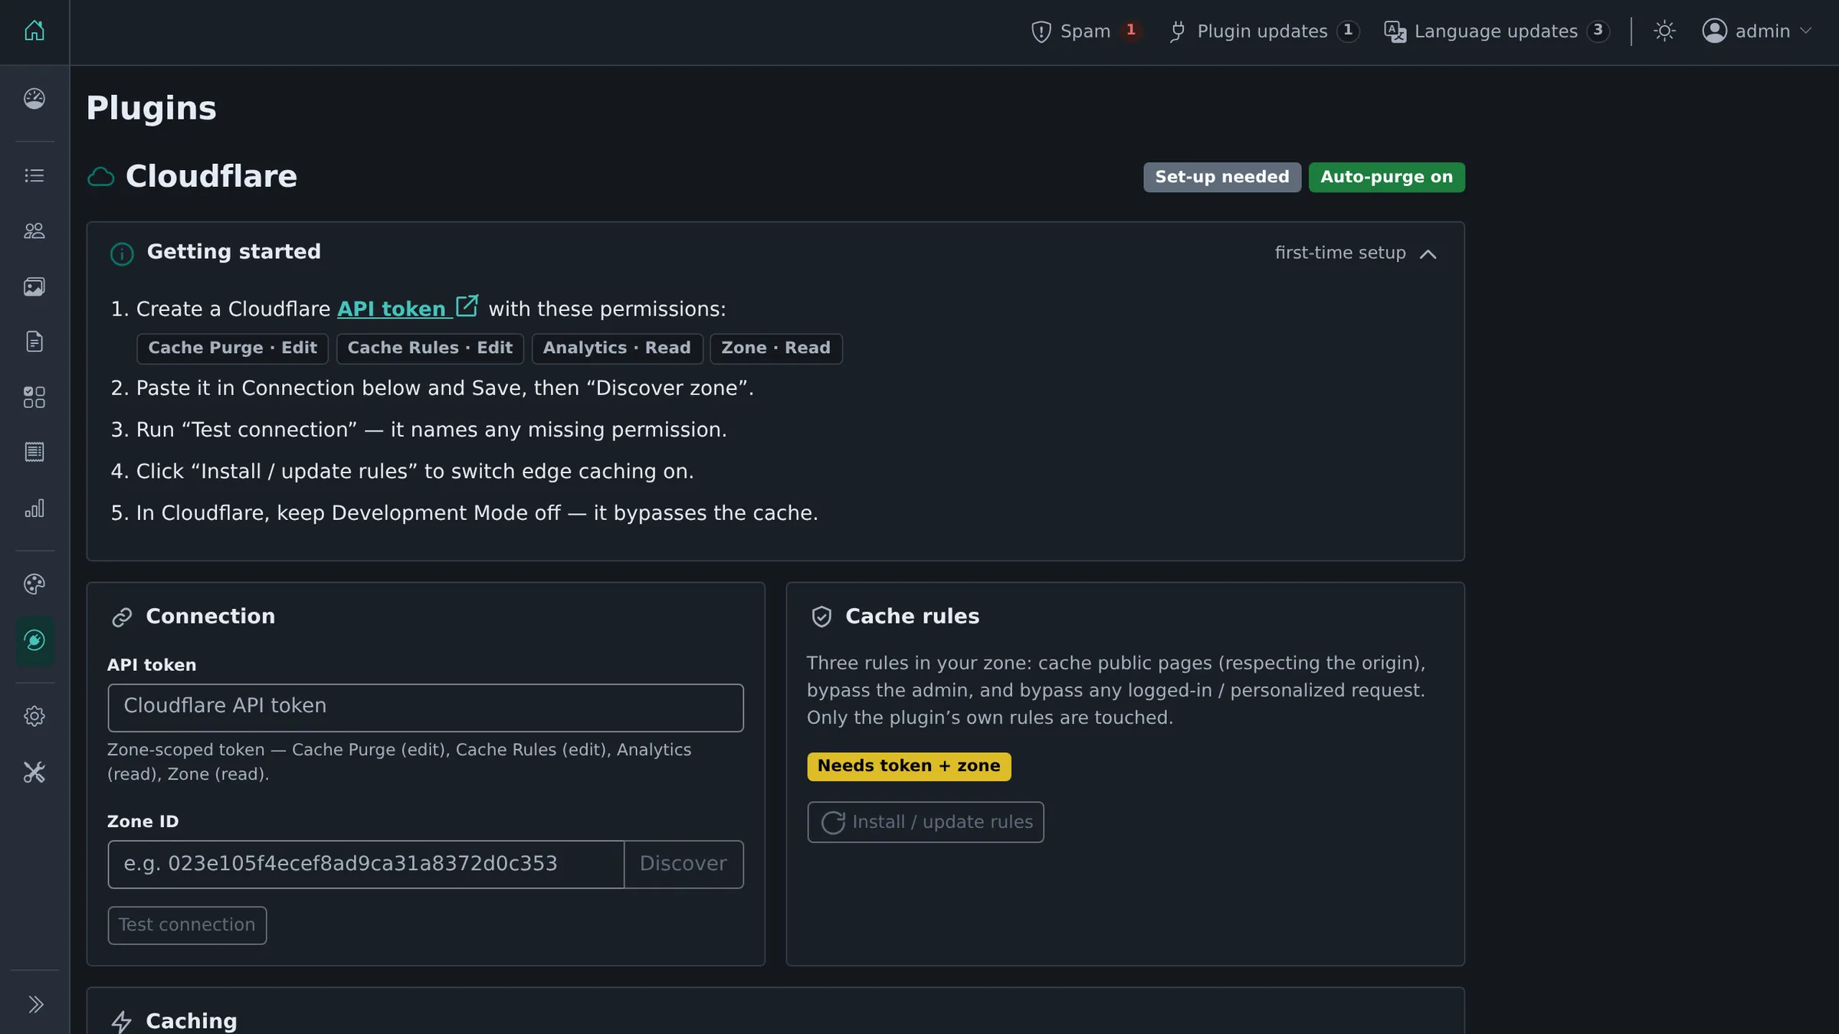Open the document page icon
Screen dimensions: 1839x1034
[34, 342]
